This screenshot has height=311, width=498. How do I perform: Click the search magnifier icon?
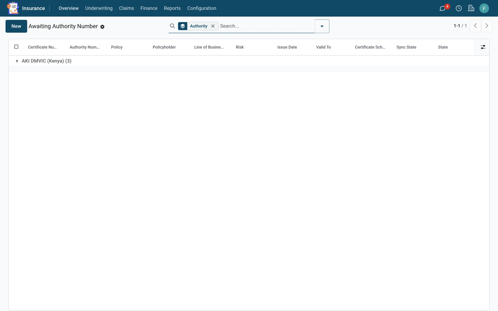[x=172, y=26]
